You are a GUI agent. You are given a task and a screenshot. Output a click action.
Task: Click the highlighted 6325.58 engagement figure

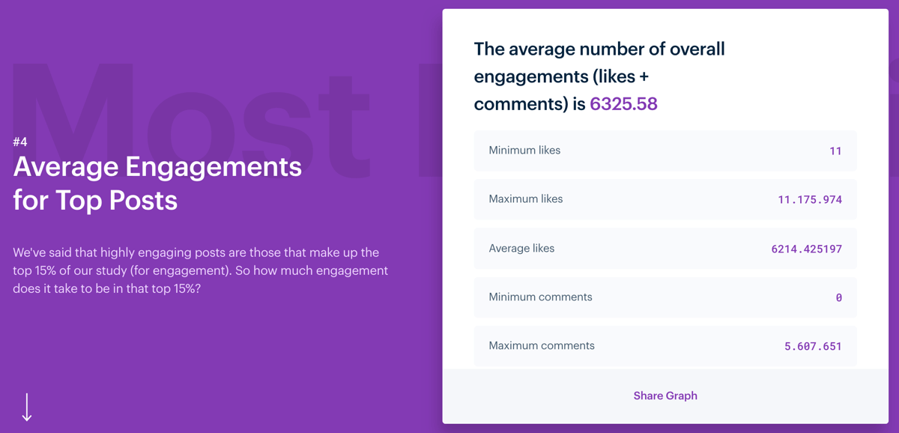click(x=623, y=104)
